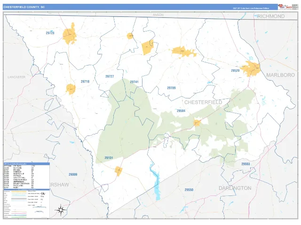Screen dimensions: 301x225
Task: Select the 29718 ZIP code label
Action: tap(85, 82)
